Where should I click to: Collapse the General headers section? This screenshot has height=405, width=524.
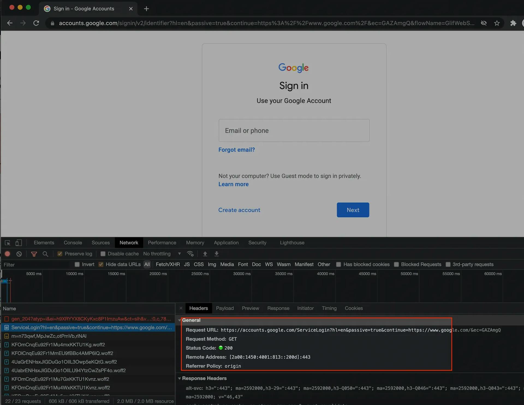point(180,320)
